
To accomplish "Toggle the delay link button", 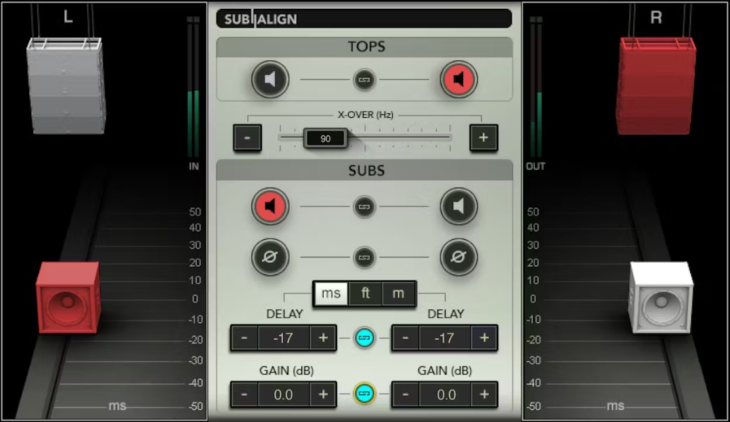I will coord(364,338).
